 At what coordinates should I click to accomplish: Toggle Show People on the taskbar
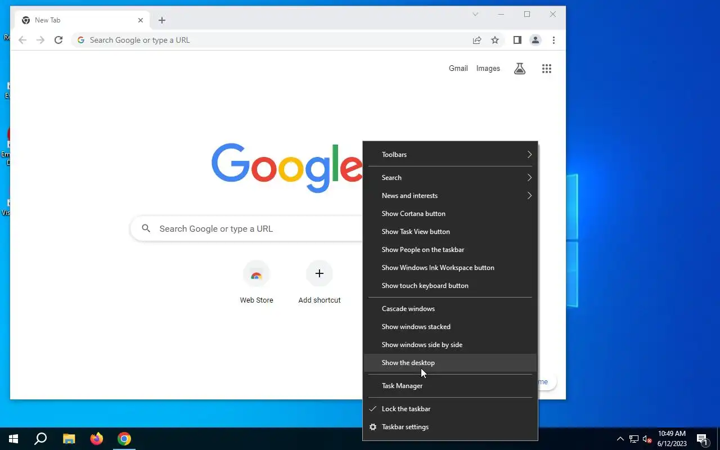pos(450,250)
